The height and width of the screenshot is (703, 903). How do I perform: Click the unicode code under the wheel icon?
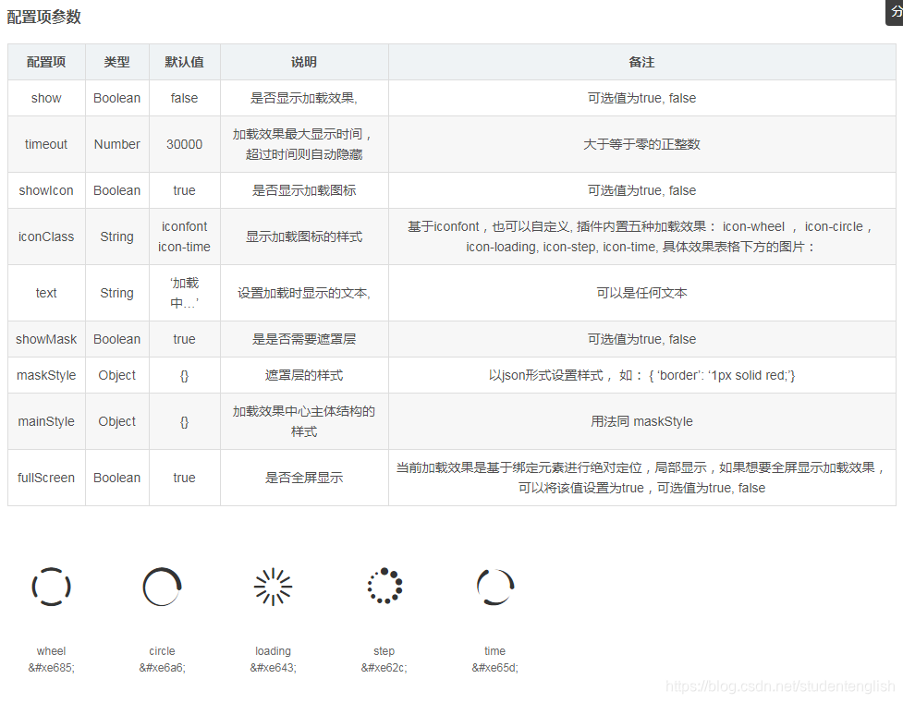(x=51, y=667)
